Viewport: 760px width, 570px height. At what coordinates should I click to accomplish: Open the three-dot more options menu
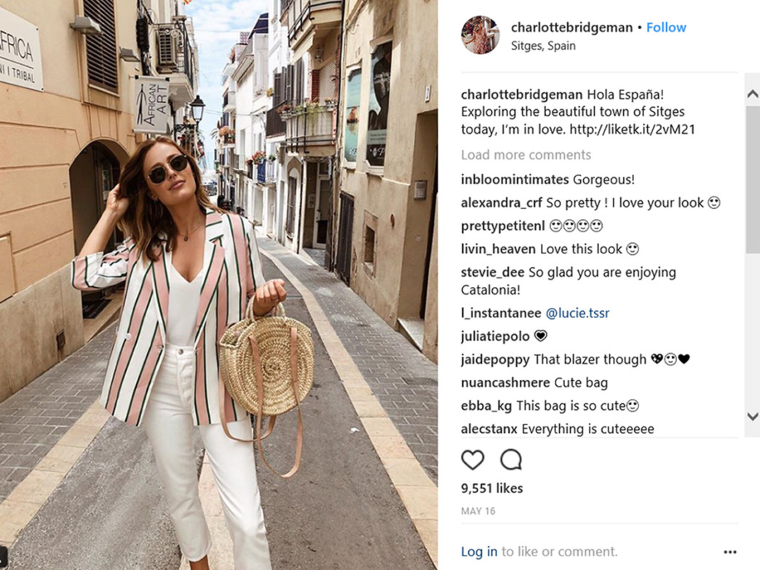click(x=730, y=552)
